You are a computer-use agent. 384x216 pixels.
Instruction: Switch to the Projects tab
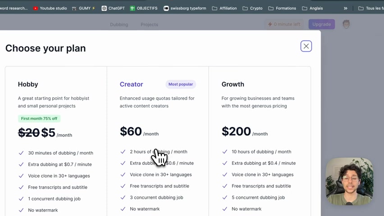pos(149,24)
